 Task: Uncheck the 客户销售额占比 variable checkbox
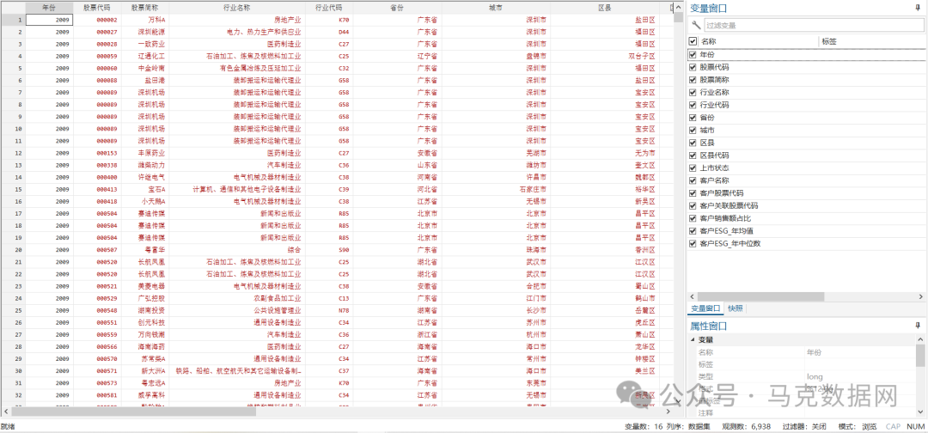point(693,218)
